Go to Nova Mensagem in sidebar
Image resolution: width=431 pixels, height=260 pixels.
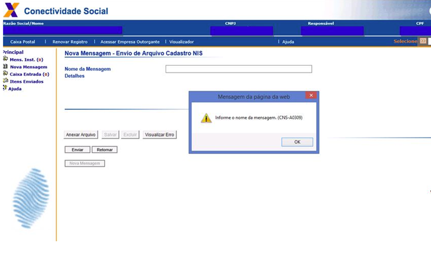29,67
